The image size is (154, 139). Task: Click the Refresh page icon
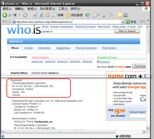pyautogui.click(x=41, y=15)
